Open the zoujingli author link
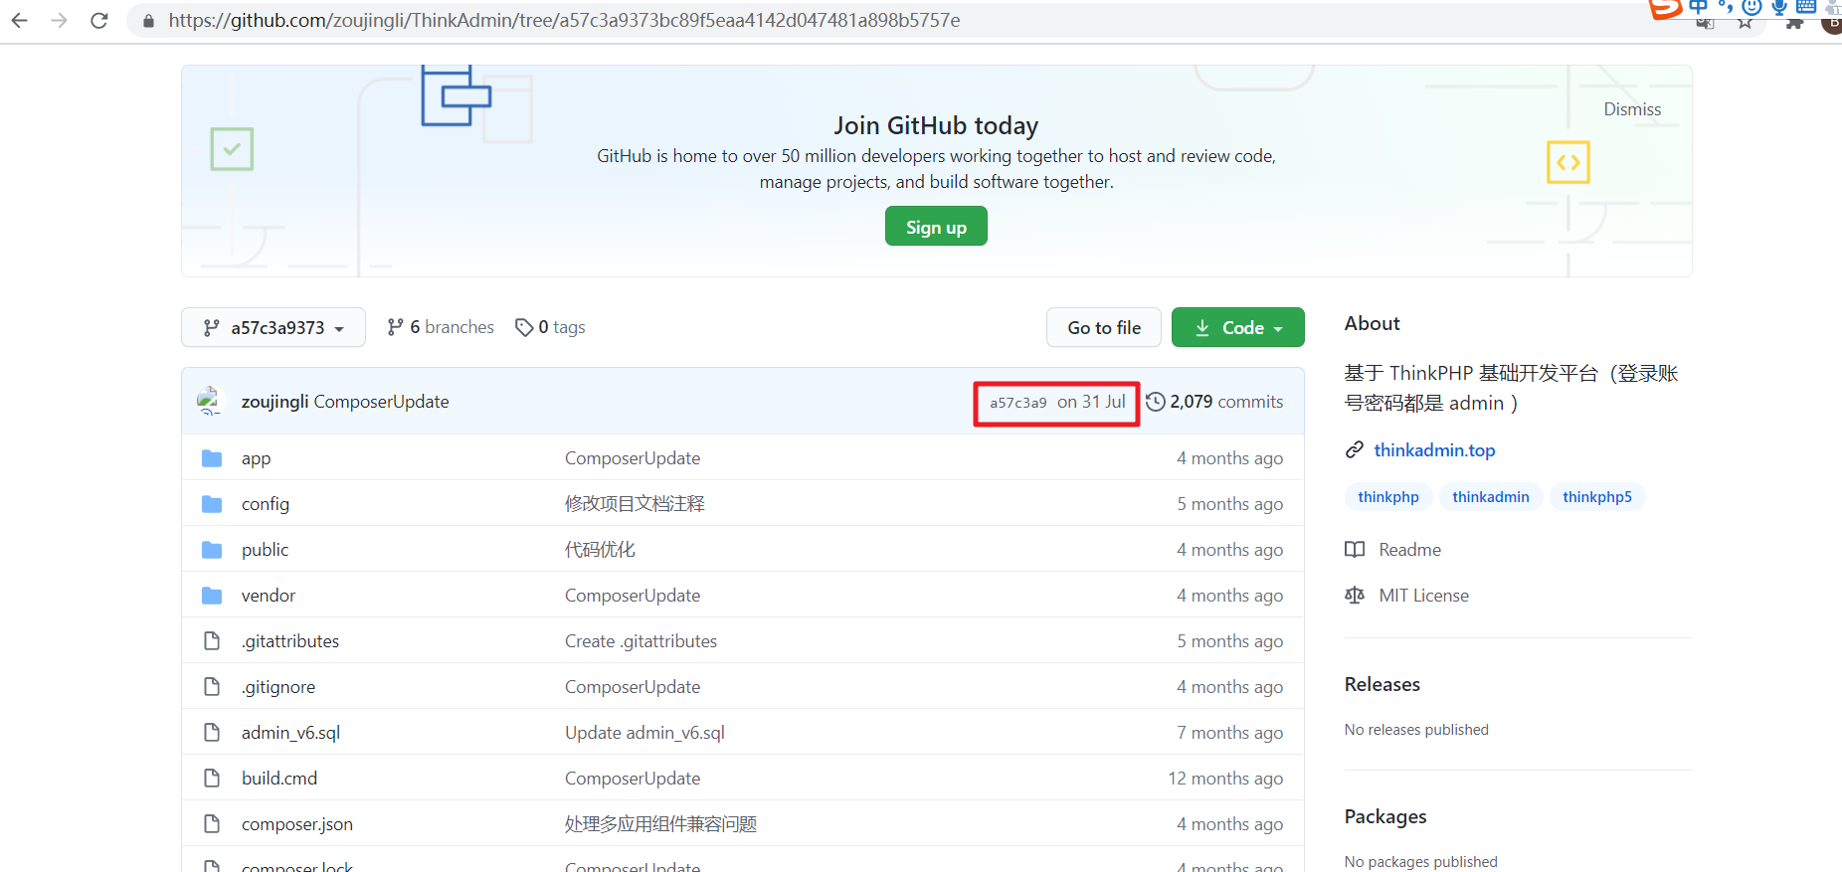This screenshot has height=872, width=1842. tap(275, 402)
